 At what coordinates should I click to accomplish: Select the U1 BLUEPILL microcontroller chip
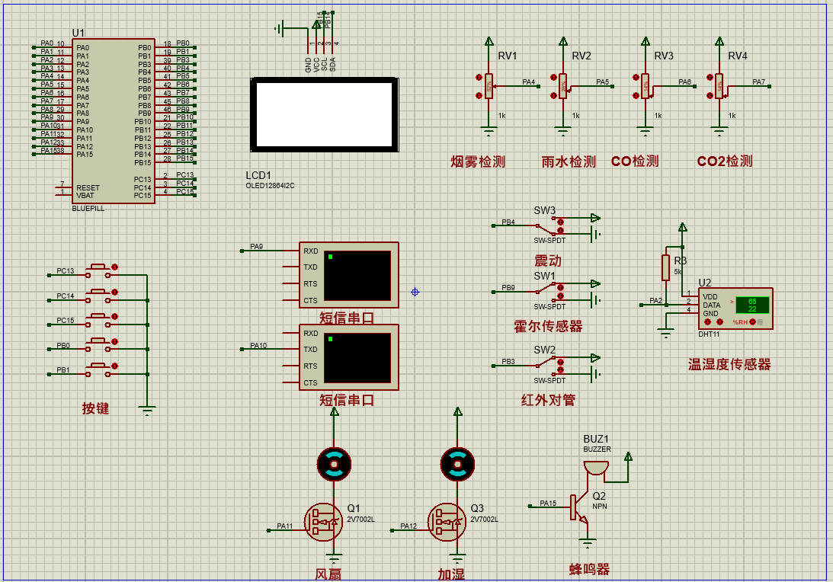pos(113,120)
